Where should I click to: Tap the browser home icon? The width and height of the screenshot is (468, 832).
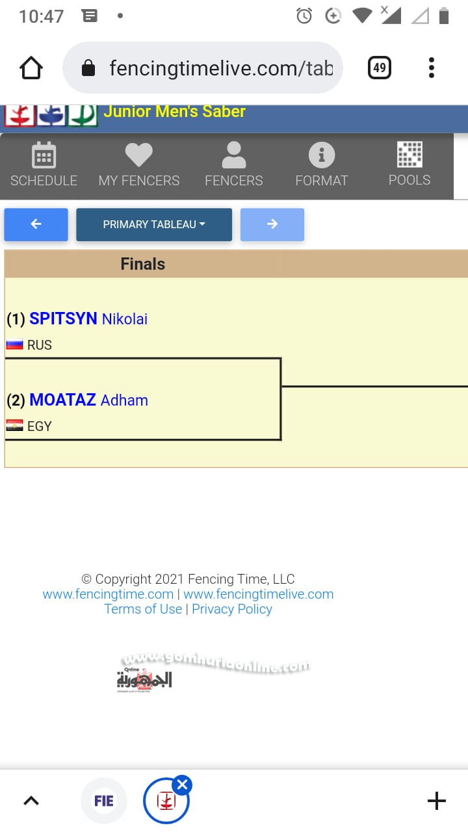pyautogui.click(x=31, y=68)
